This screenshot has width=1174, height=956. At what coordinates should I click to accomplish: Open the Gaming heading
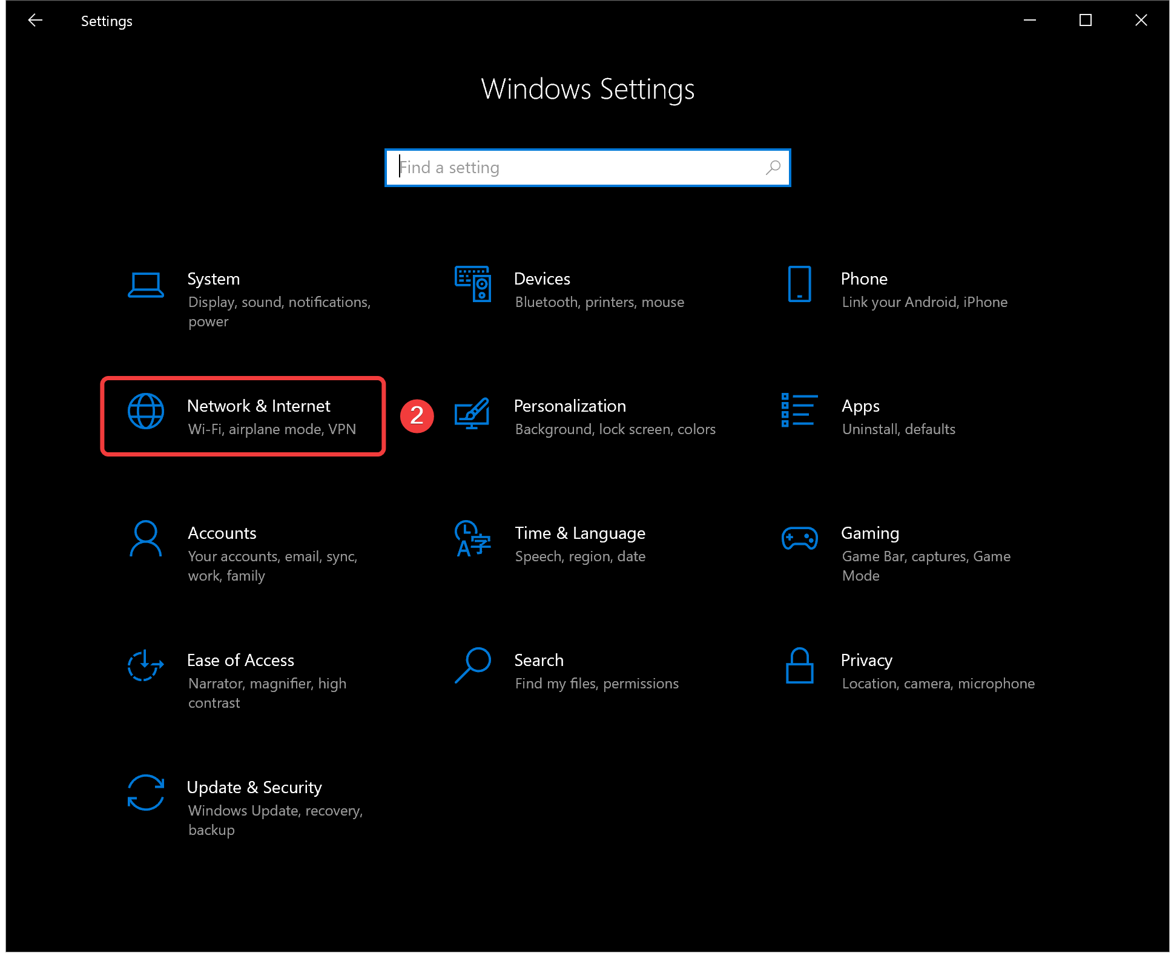pos(870,534)
